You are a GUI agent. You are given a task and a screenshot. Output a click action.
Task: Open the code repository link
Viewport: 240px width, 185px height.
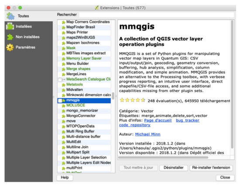coord(135,125)
